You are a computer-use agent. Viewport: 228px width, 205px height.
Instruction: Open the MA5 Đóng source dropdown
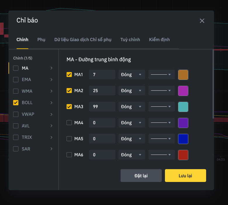point(132,139)
